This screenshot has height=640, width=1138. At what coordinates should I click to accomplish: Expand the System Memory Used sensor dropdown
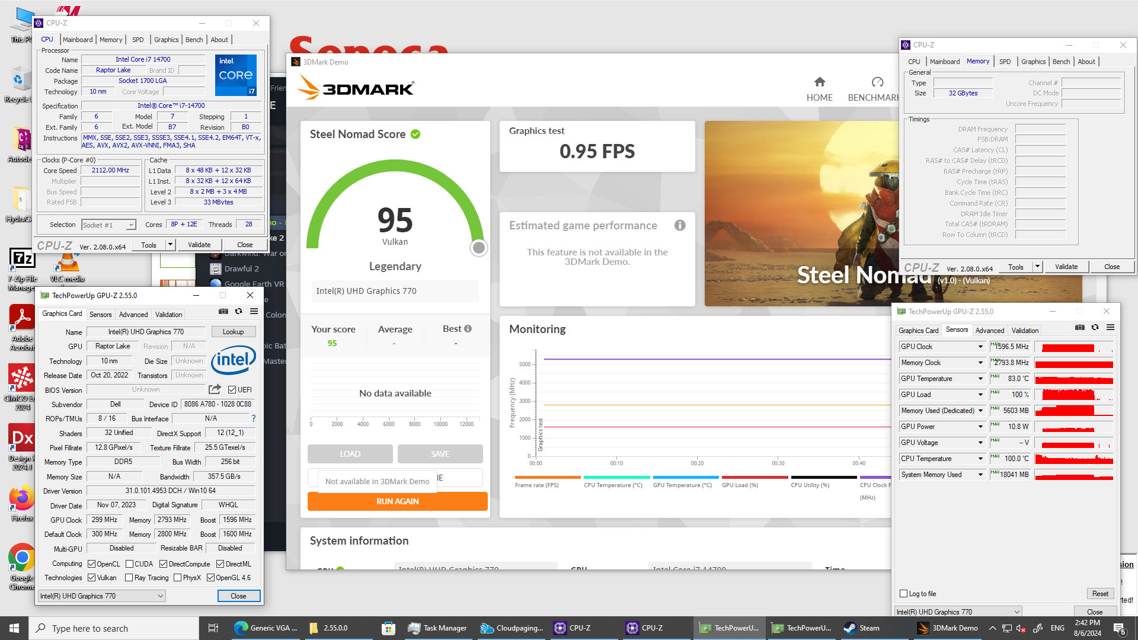[x=980, y=474]
